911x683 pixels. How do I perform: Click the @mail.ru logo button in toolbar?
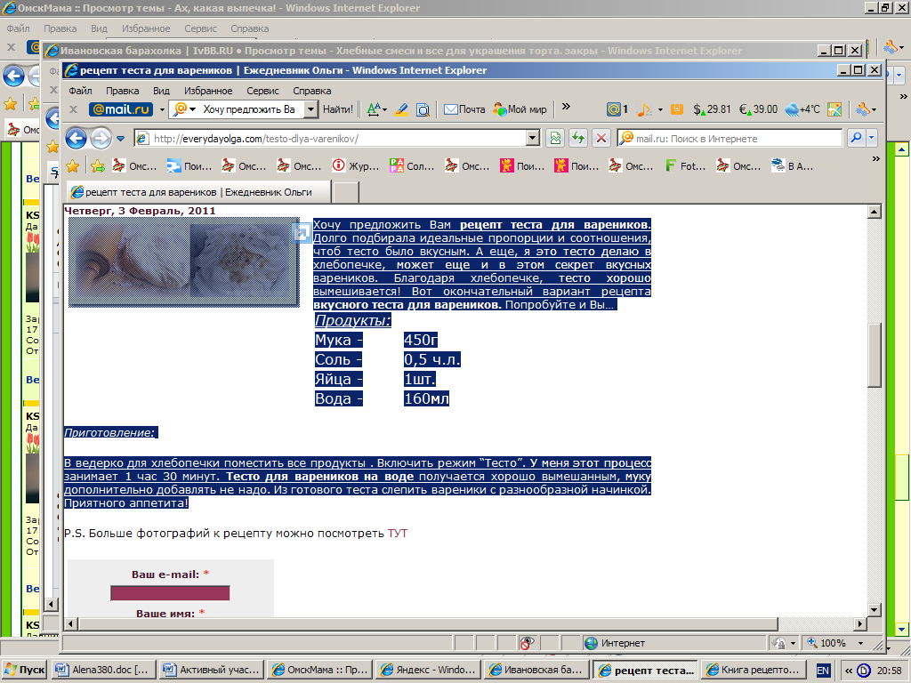point(121,109)
